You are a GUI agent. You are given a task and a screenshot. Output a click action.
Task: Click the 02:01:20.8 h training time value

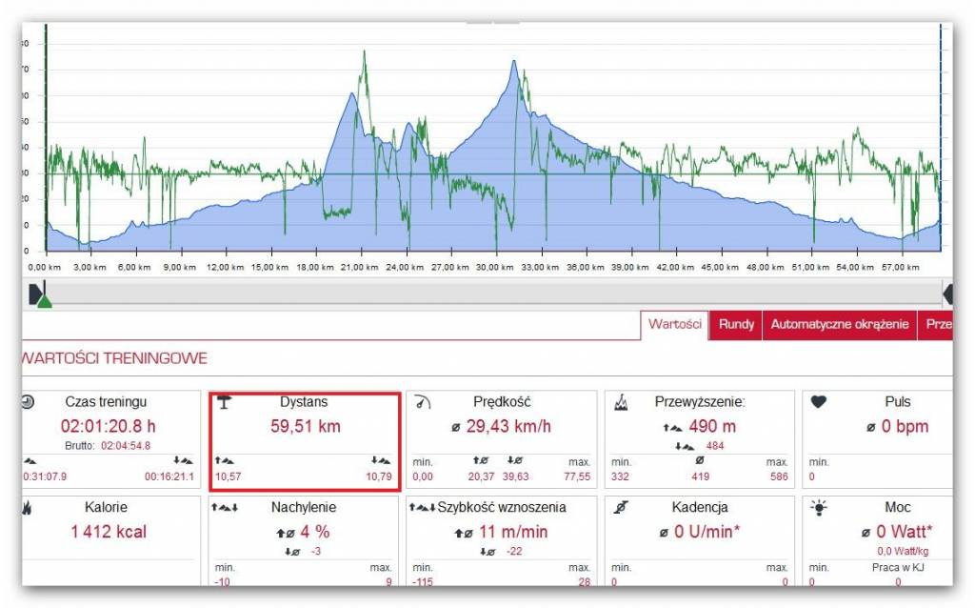pos(109,426)
